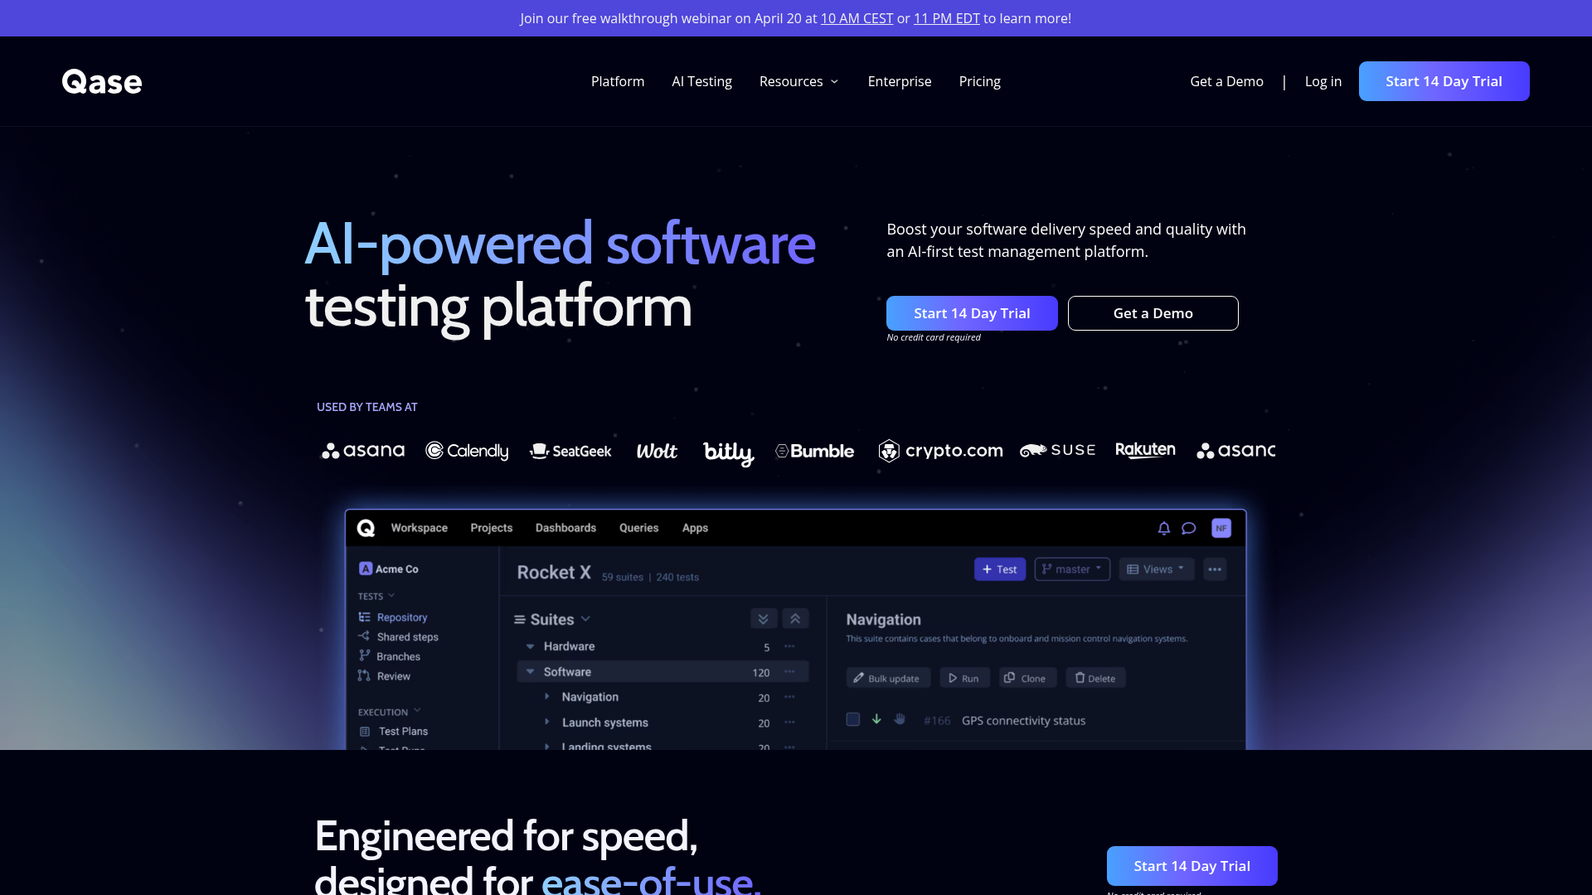Click the NF user avatar
Image resolution: width=1592 pixels, height=895 pixels.
click(x=1221, y=529)
